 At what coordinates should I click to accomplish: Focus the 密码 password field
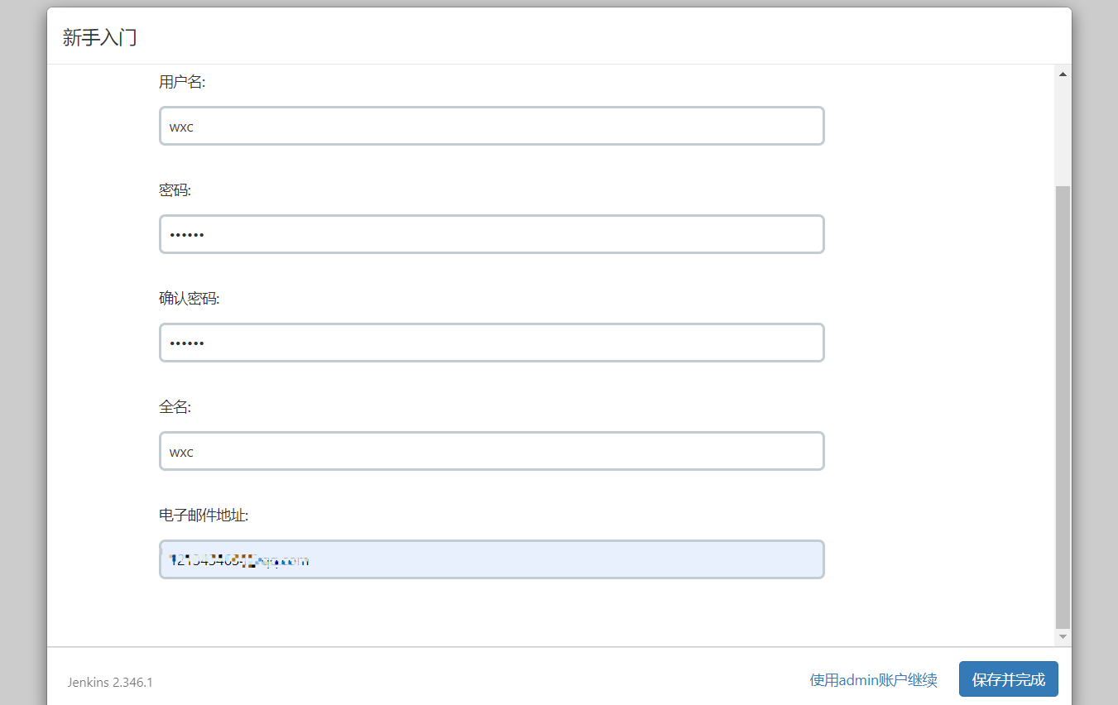pos(492,234)
